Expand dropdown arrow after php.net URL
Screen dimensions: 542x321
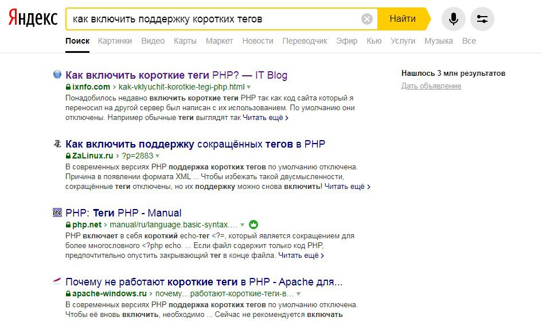[x=242, y=225]
